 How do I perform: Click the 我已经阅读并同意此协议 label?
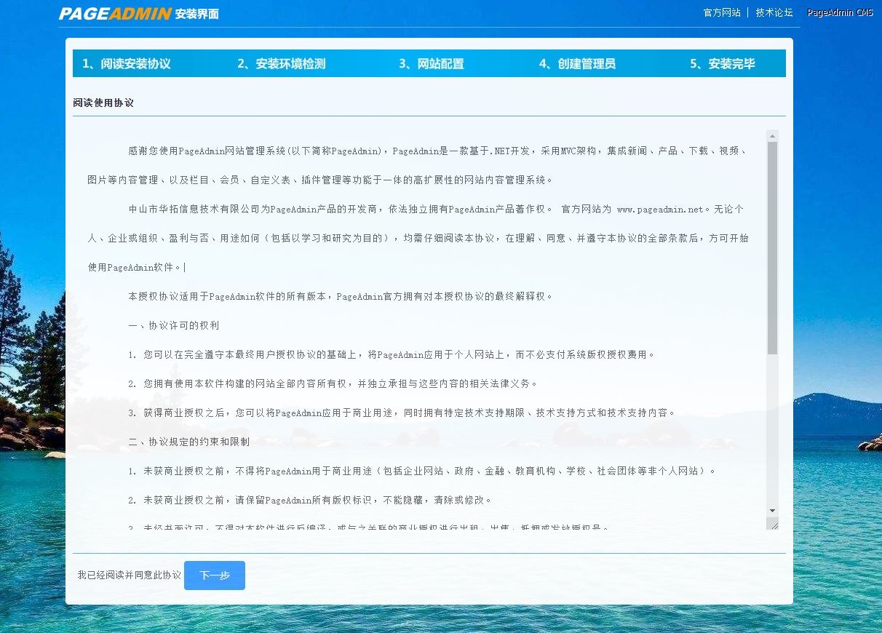(x=130, y=576)
